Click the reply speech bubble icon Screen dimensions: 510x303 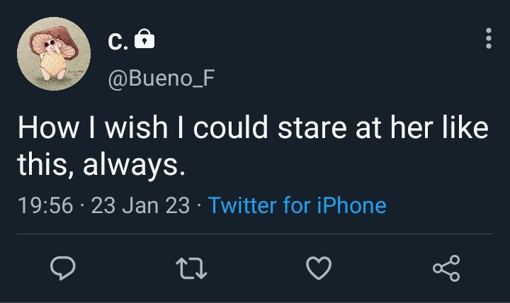pyautogui.click(x=63, y=268)
